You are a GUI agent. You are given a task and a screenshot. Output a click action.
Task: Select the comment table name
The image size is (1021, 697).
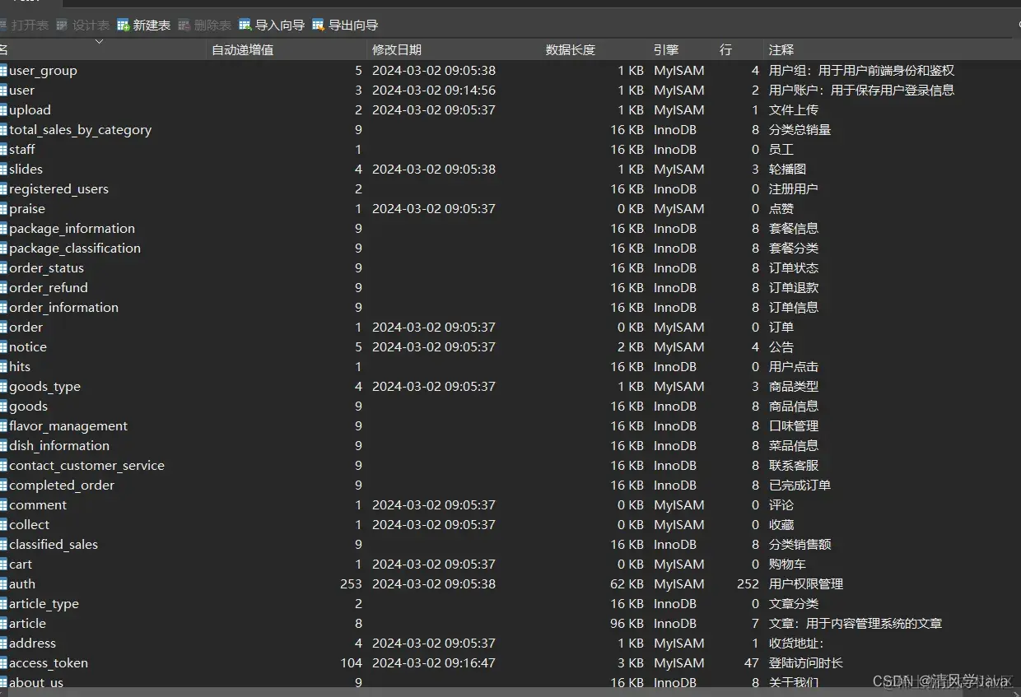[38, 505]
